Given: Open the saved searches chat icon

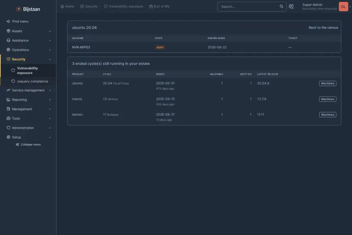Looking at the screenshot, I should [291, 7].
